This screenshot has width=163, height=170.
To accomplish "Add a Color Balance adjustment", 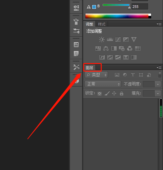I will point(106,48).
